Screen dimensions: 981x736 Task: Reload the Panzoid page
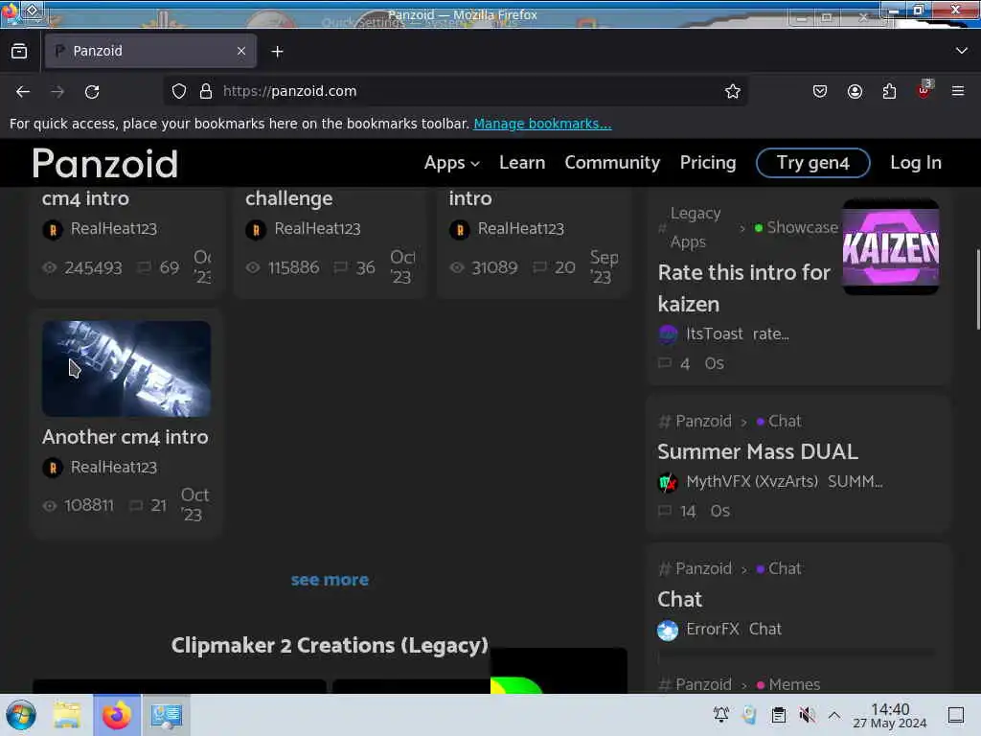click(x=92, y=92)
